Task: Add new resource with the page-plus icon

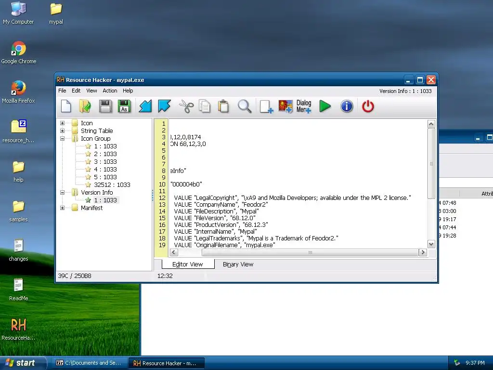Action: 266,106
